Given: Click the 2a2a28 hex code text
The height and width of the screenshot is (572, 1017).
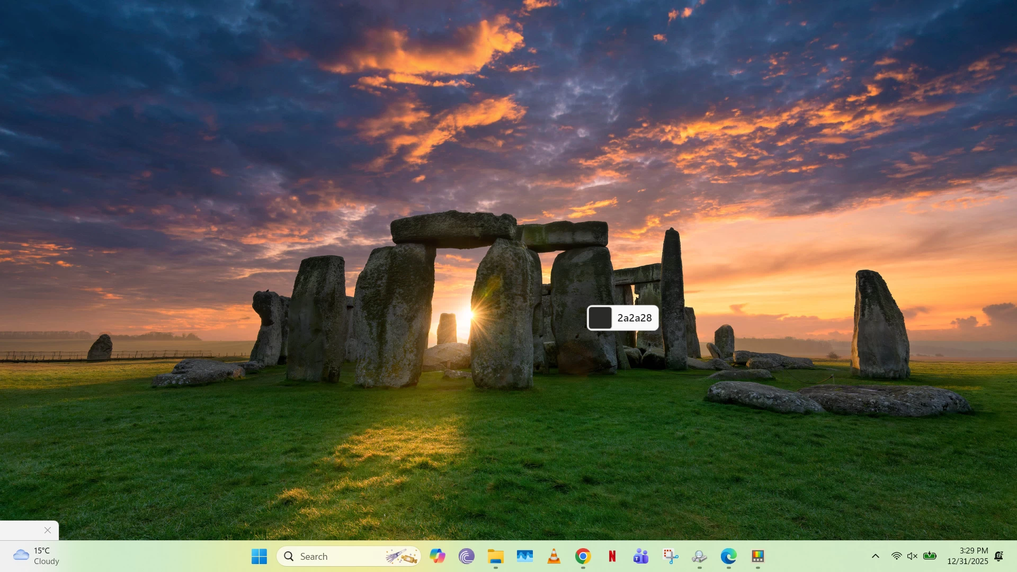Looking at the screenshot, I should 635,318.
